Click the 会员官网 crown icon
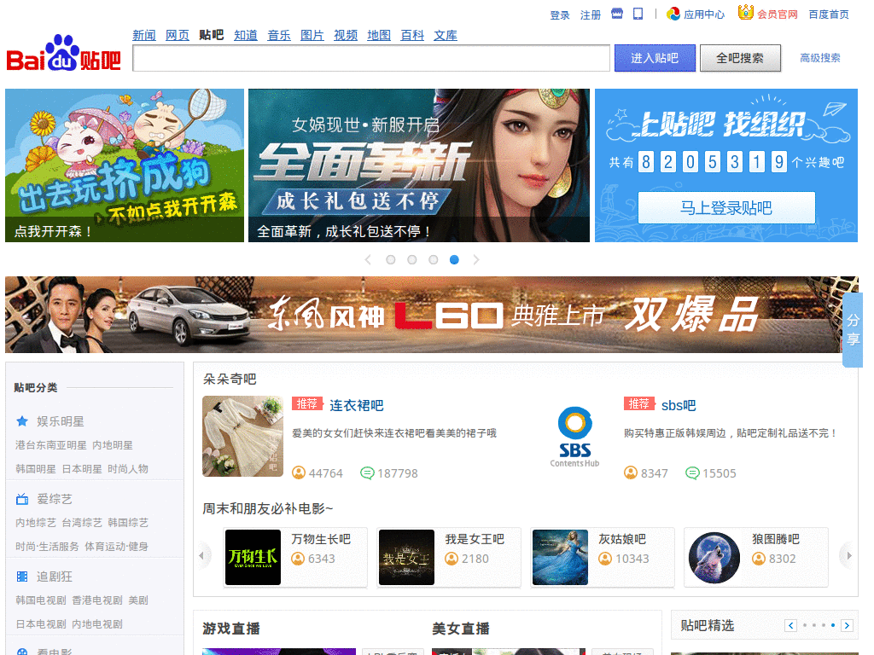This screenshot has width=874, height=655. pos(745,13)
